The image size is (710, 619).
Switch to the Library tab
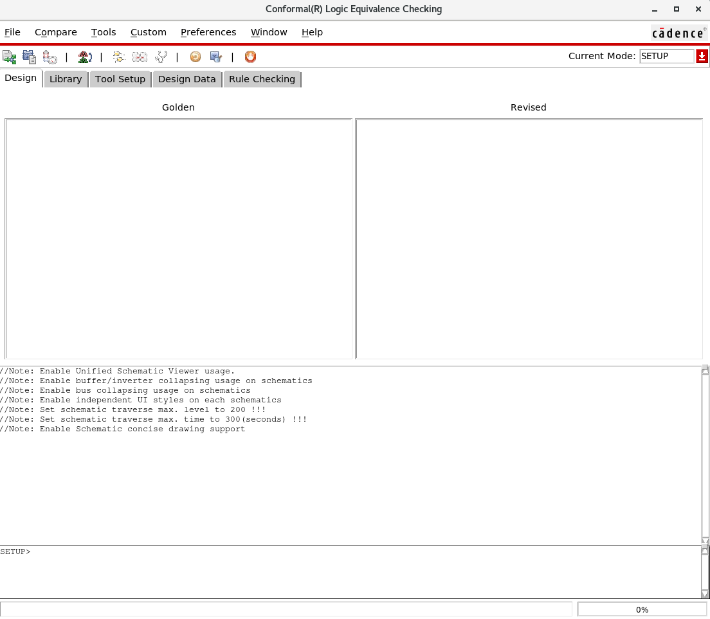tap(66, 79)
